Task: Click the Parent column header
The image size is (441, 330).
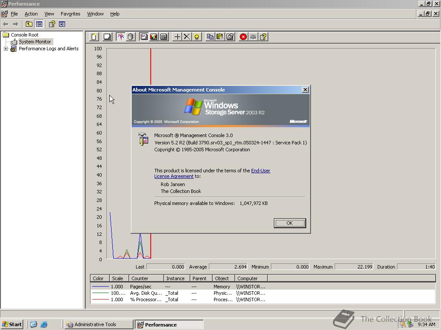Action: coord(201,278)
